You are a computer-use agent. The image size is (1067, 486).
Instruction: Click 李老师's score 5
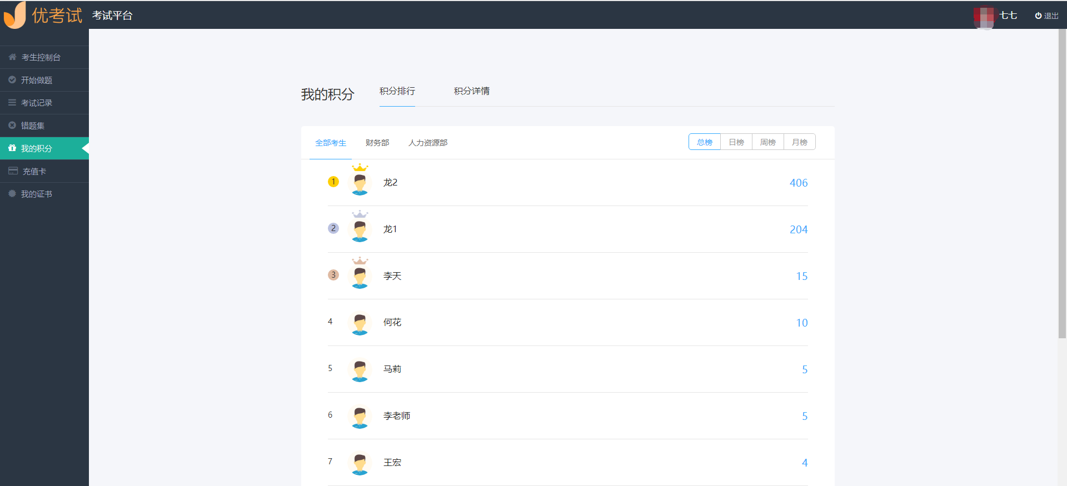pos(805,416)
